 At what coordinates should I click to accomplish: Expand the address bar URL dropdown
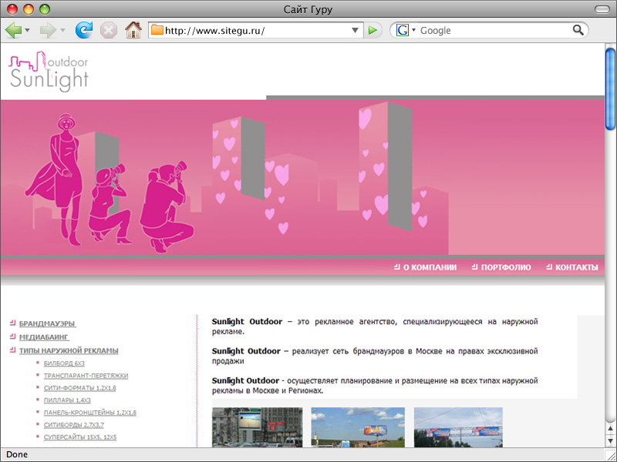tap(355, 30)
